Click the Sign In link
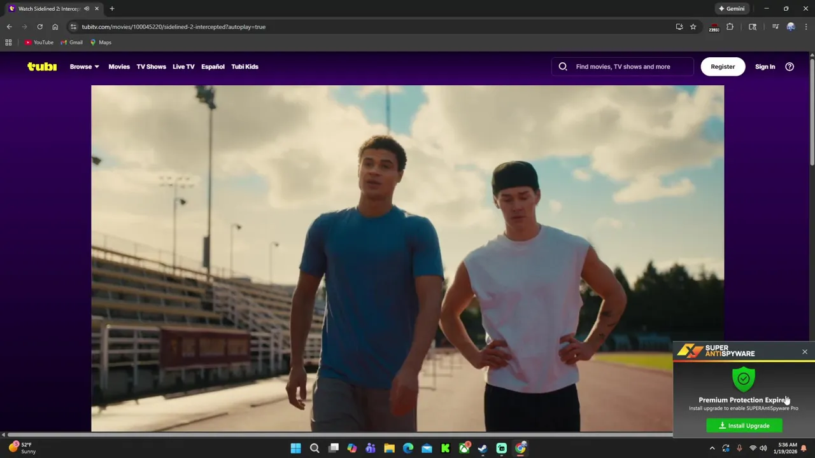Screen dimensions: 815x458 765,66
